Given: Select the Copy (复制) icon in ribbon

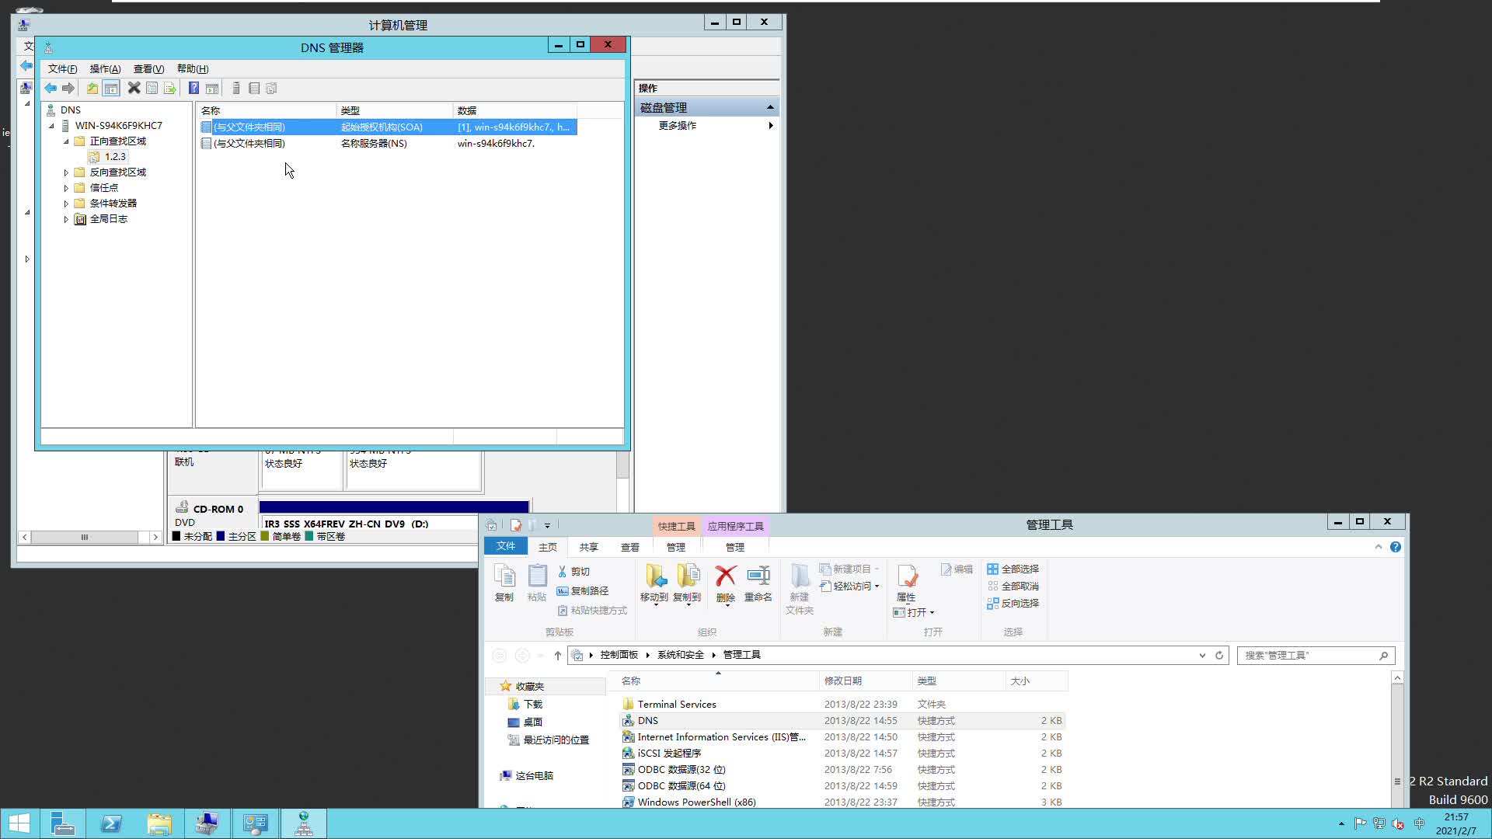Looking at the screenshot, I should pos(504,583).
